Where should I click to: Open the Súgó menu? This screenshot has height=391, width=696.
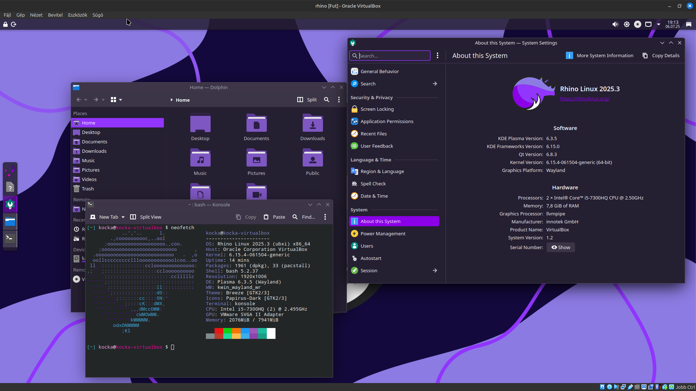(x=98, y=15)
